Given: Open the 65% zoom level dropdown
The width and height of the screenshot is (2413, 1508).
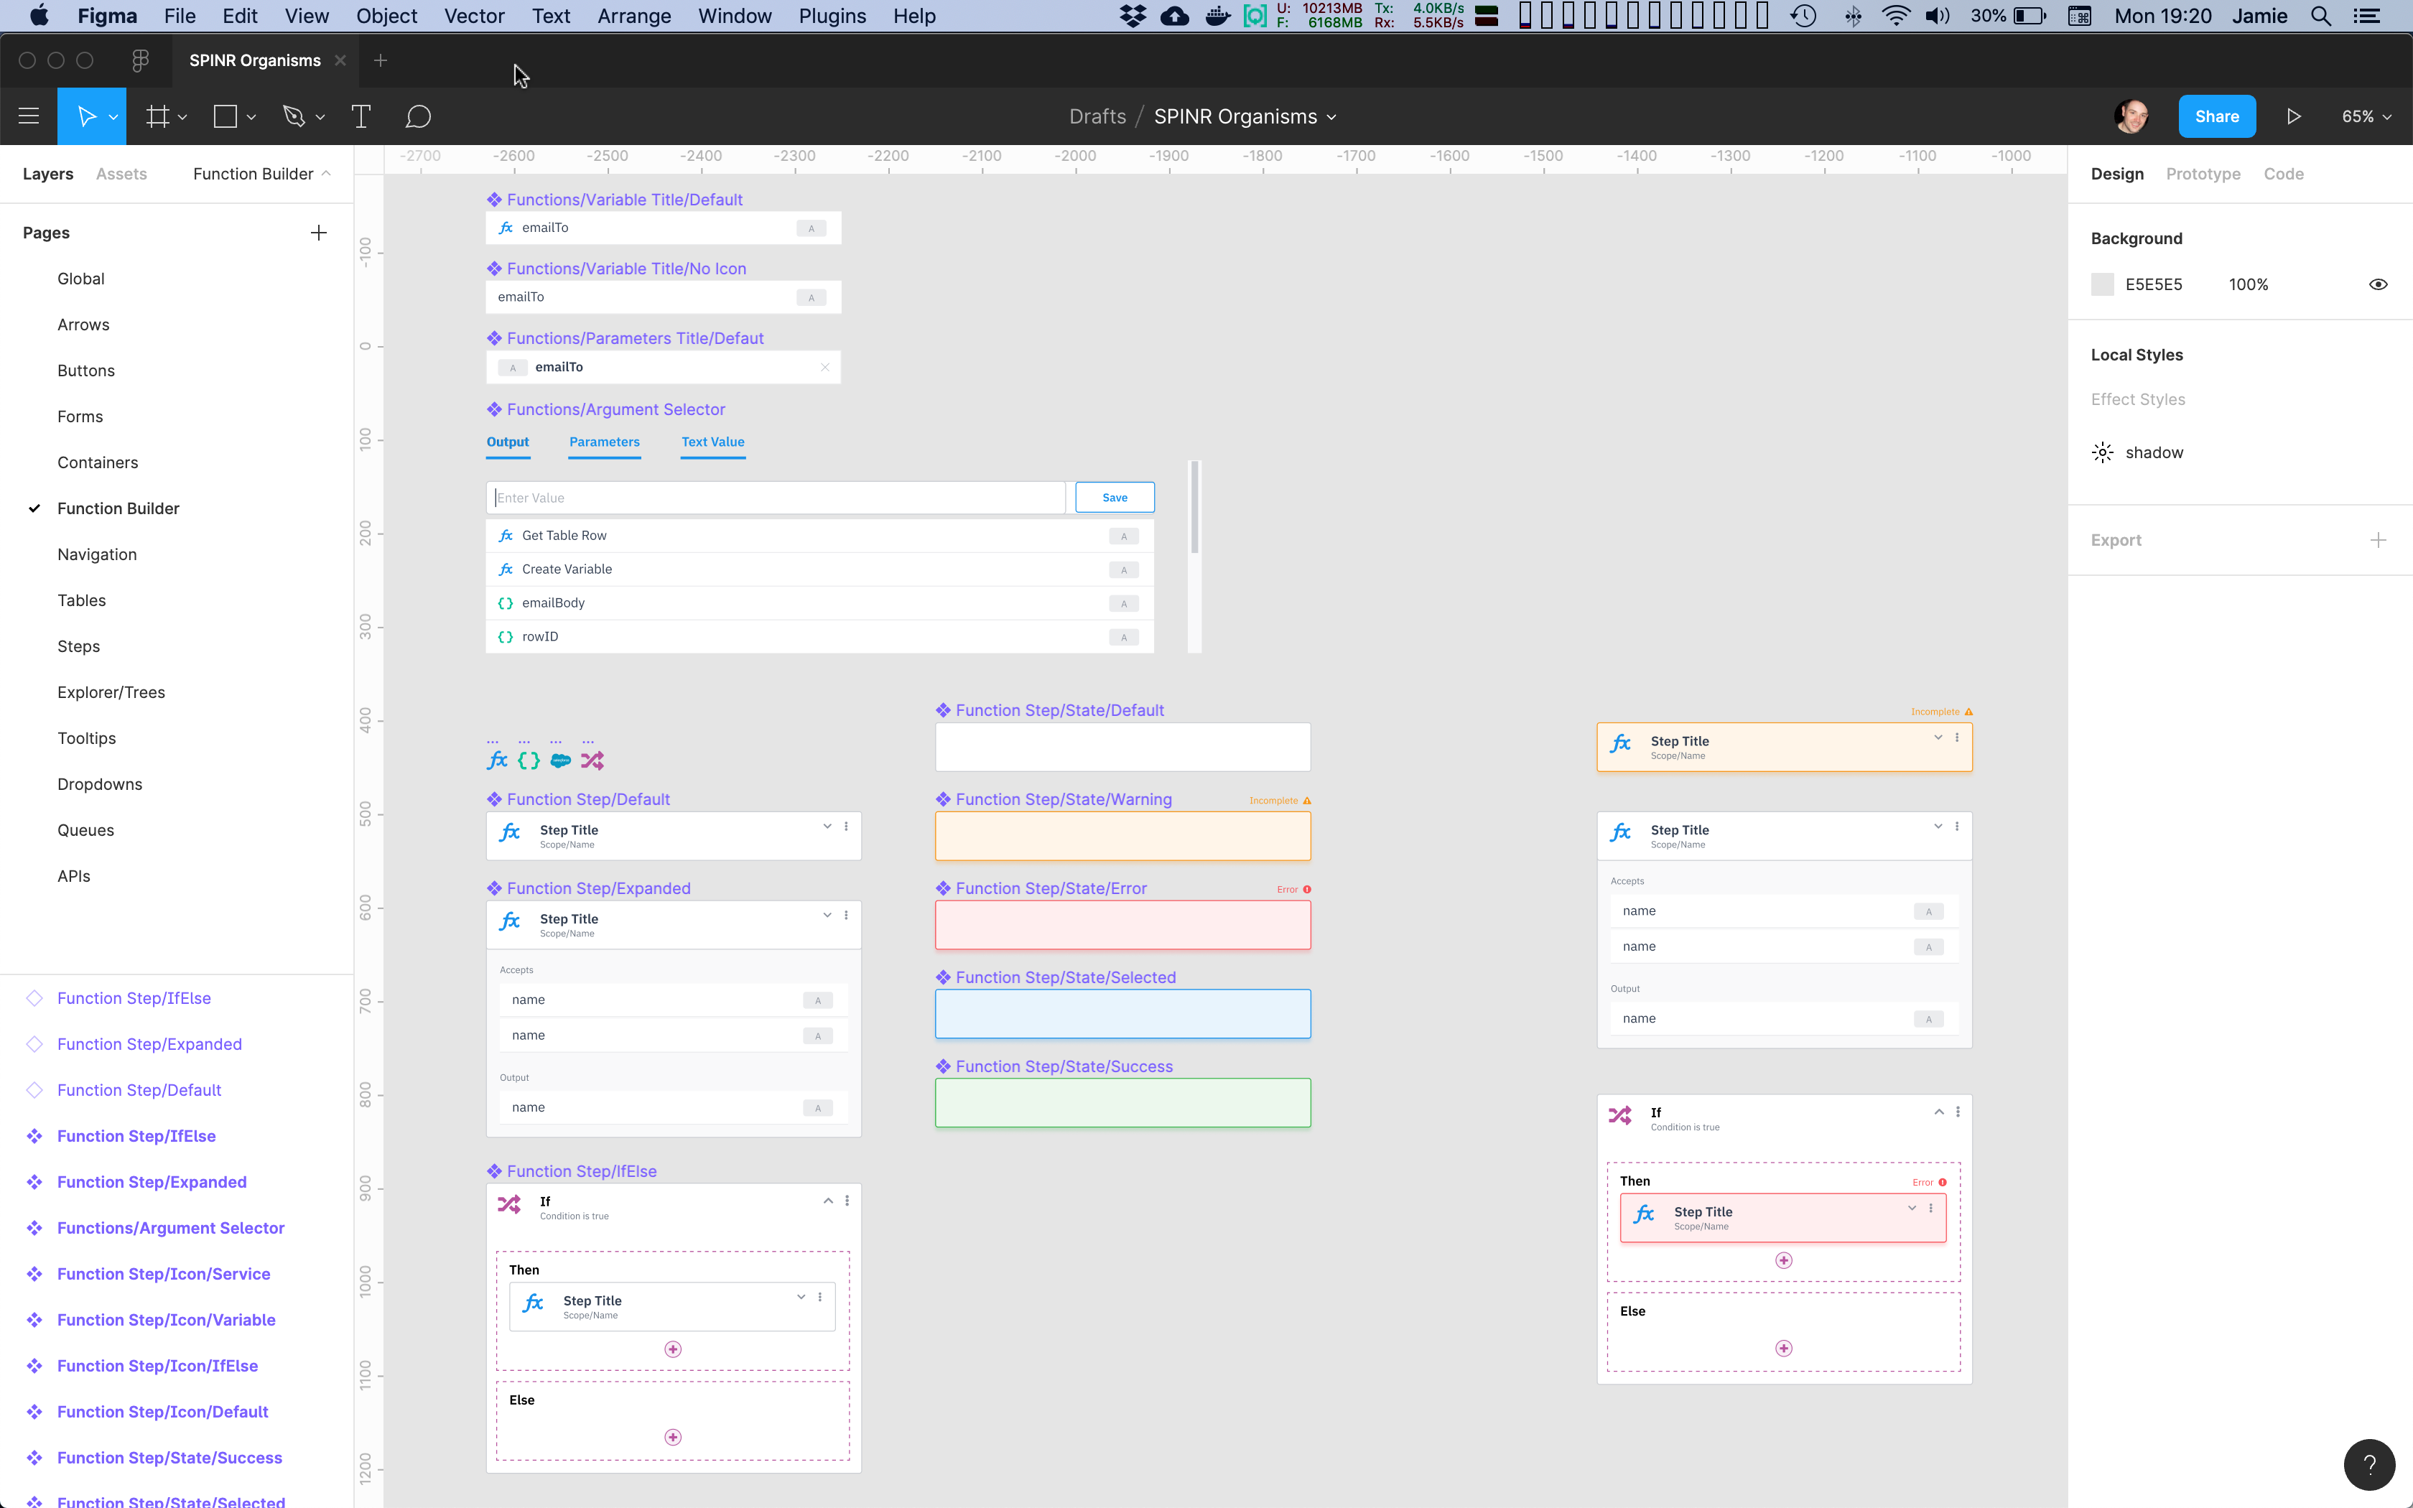Looking at the screenshot, I should tap(2365, 116).
